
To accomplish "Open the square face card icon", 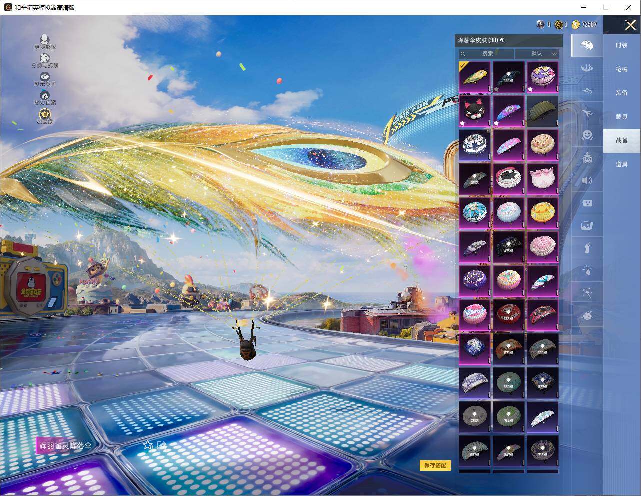I will 587,203.
